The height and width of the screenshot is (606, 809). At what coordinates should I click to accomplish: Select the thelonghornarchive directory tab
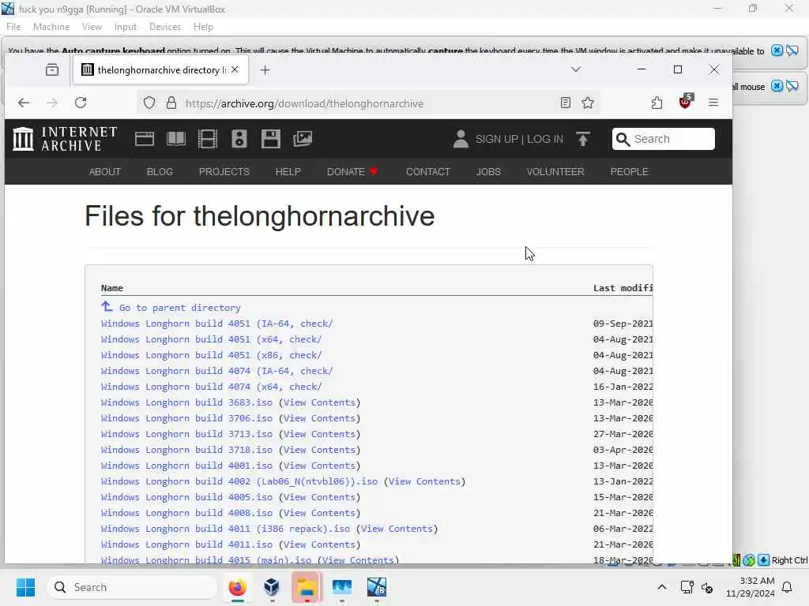(161, 69)
